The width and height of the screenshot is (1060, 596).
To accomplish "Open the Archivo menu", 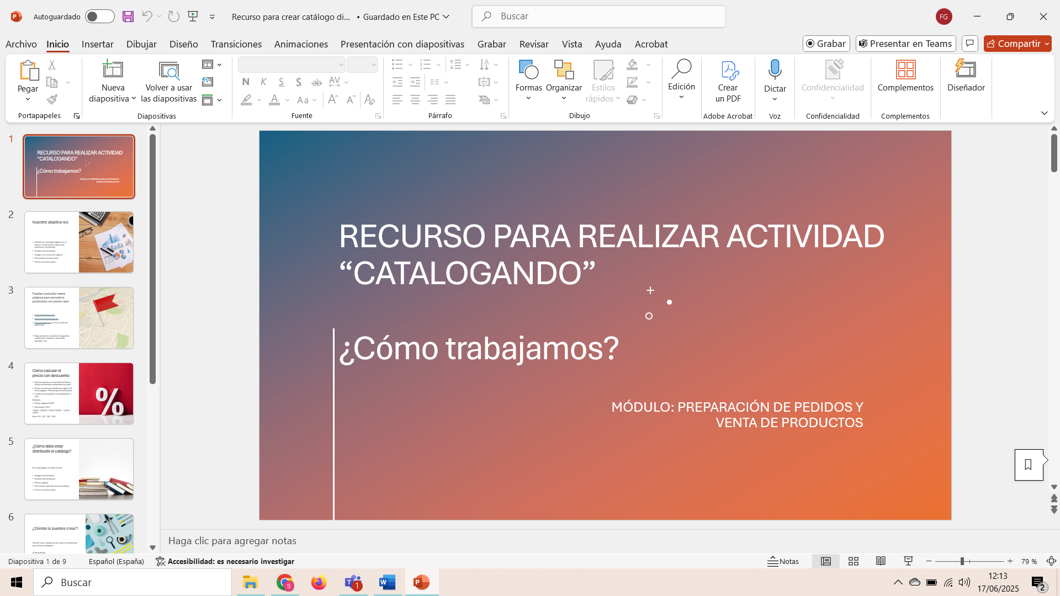I will click(21, 44).
